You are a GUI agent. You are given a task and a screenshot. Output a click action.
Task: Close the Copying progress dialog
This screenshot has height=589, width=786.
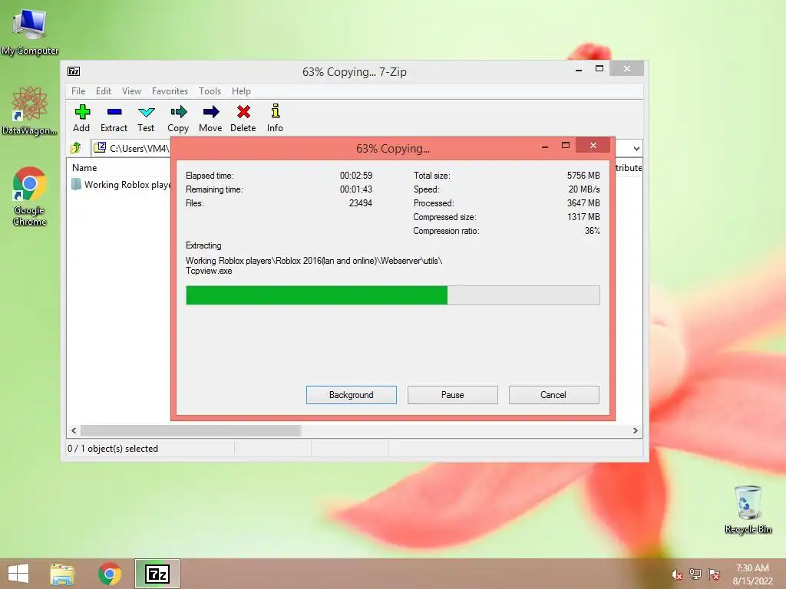593,146
